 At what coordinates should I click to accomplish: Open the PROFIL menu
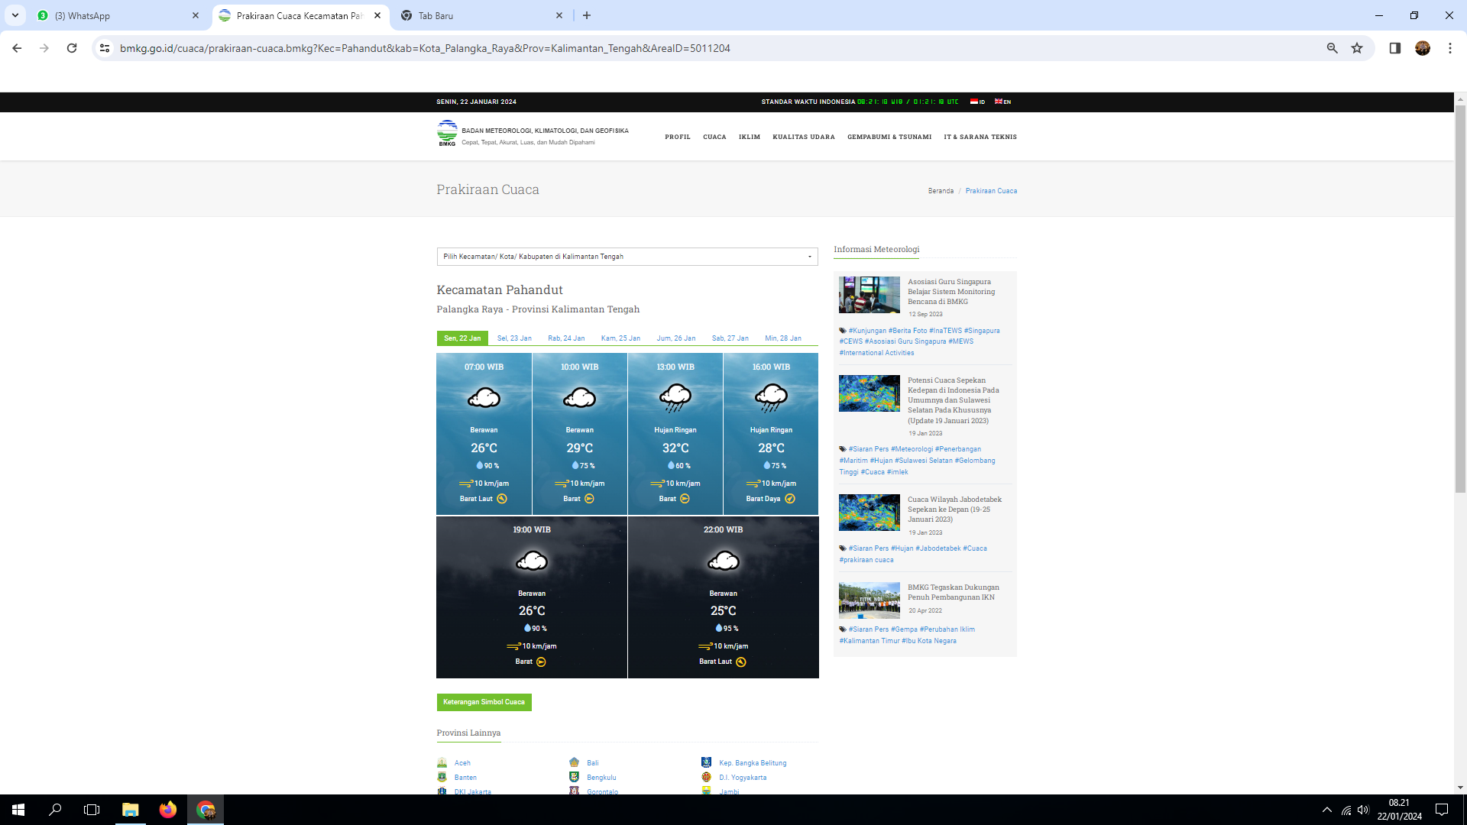point(678,137)
